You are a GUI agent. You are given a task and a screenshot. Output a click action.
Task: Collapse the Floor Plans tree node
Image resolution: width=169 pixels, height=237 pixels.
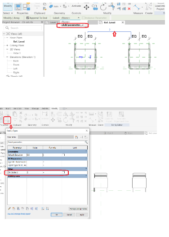(x=7, y=38)
